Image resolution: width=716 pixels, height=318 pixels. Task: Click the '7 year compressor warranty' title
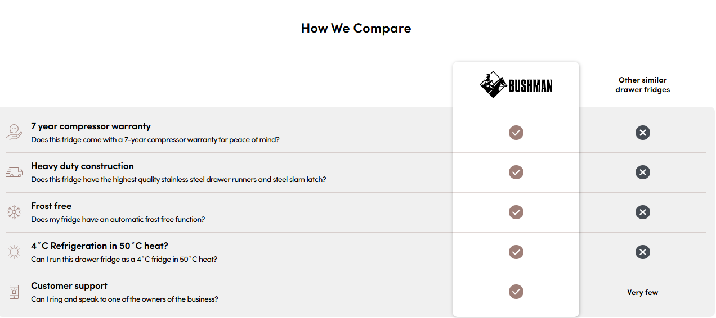coord(91,126)
